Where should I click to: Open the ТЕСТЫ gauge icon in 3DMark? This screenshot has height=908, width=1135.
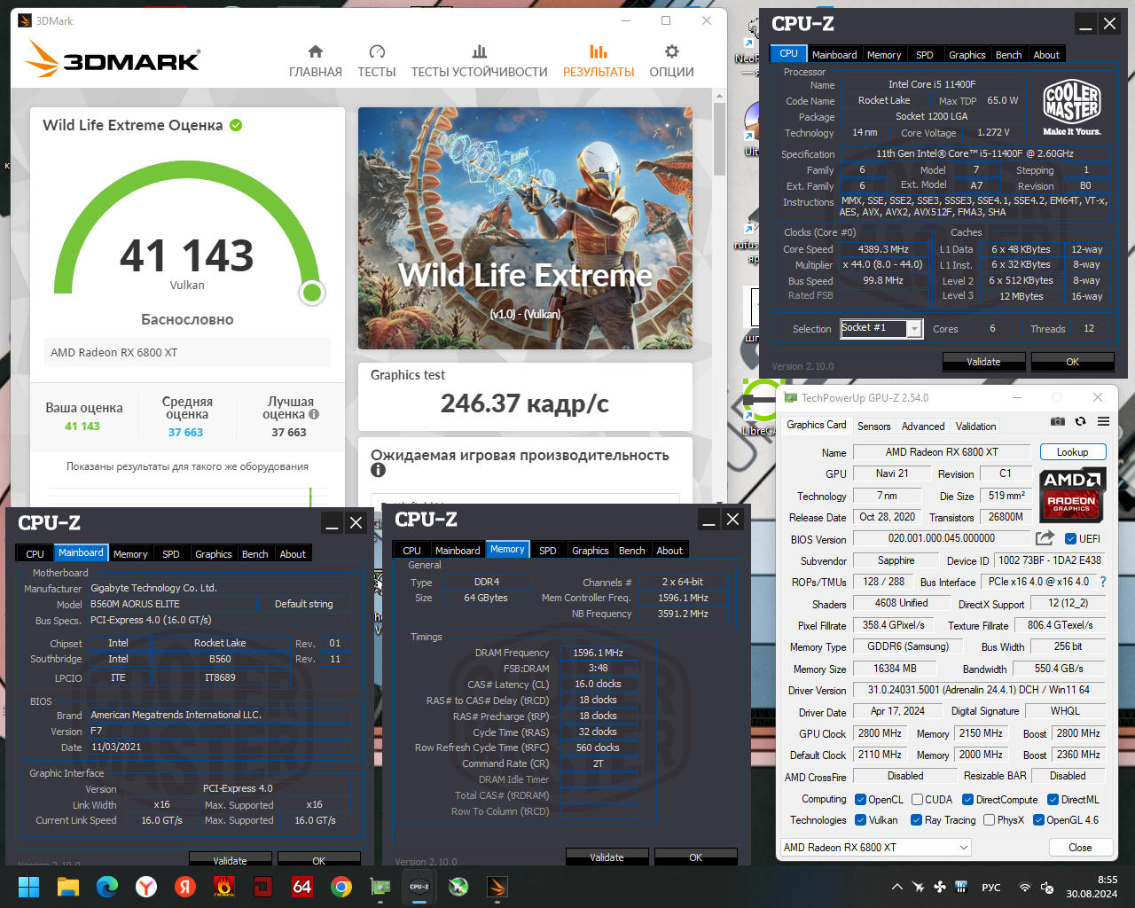[x=377, y=51]
